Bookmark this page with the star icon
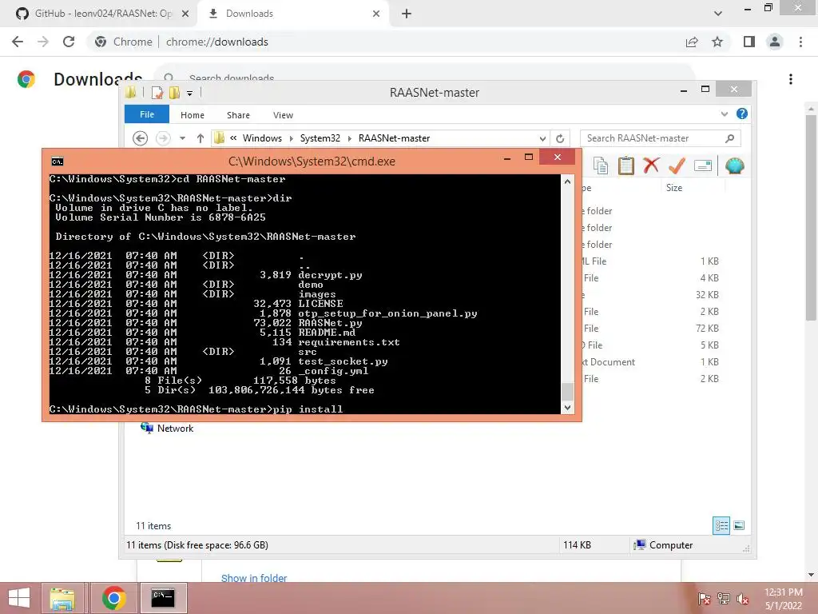Screen dimensions: 818x614 [x=717, y=42]
